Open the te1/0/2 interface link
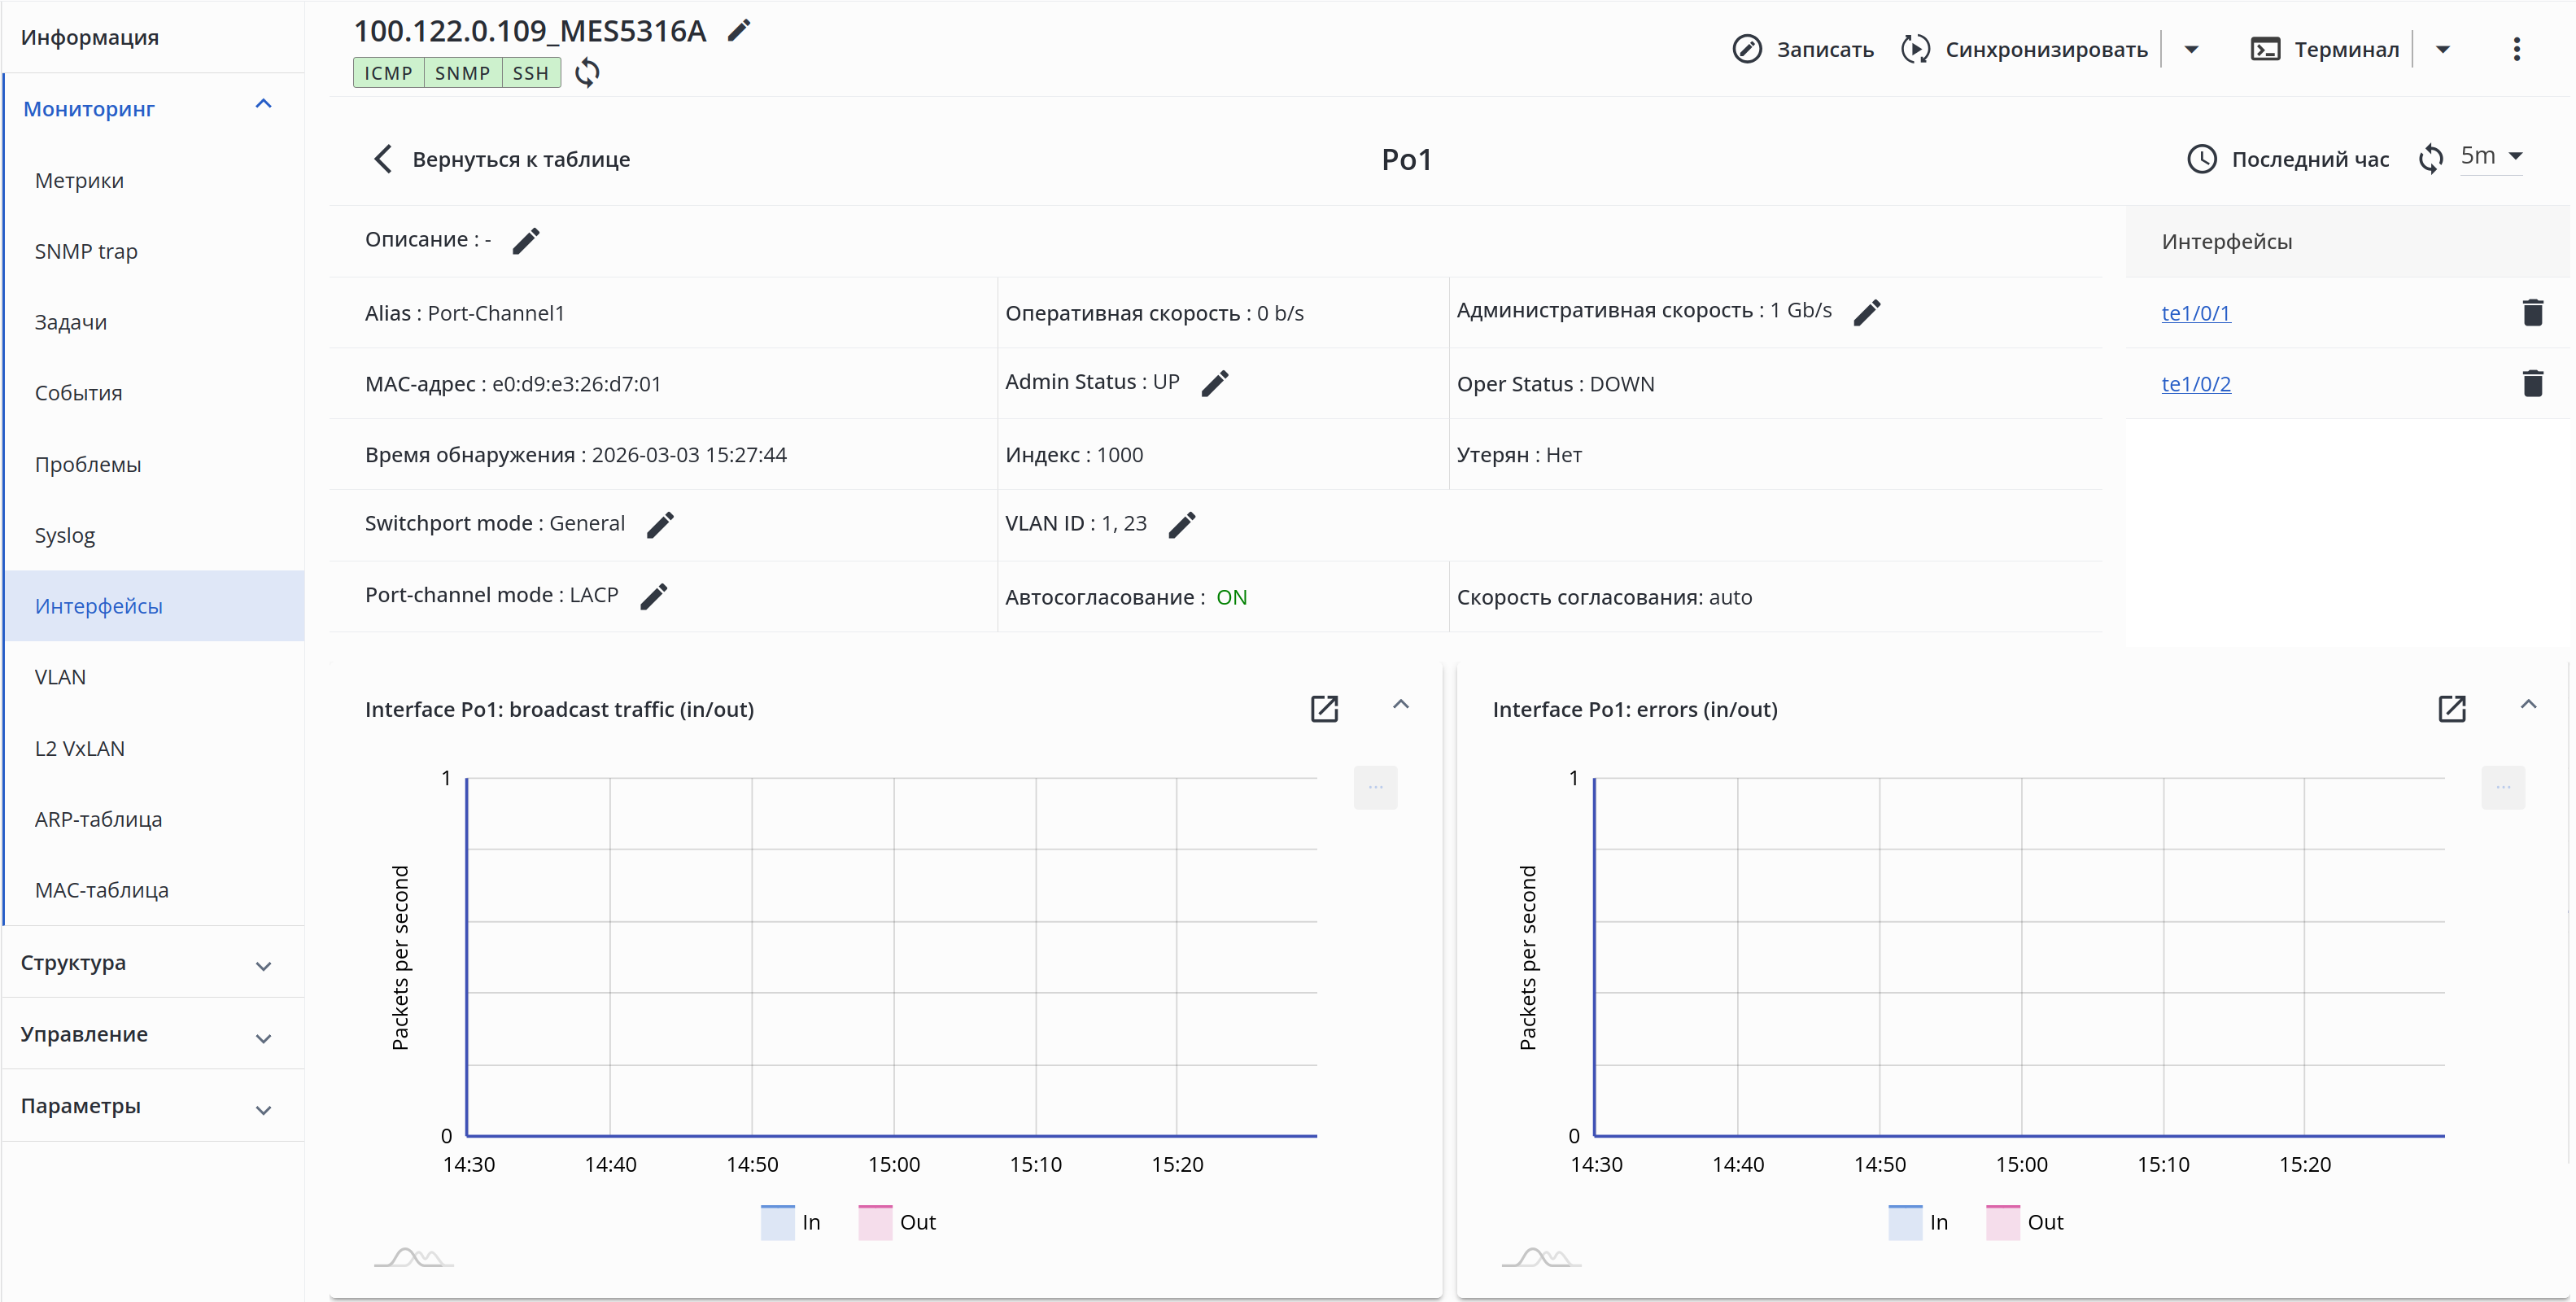 pyautogui.click(x=2195, y=384)
